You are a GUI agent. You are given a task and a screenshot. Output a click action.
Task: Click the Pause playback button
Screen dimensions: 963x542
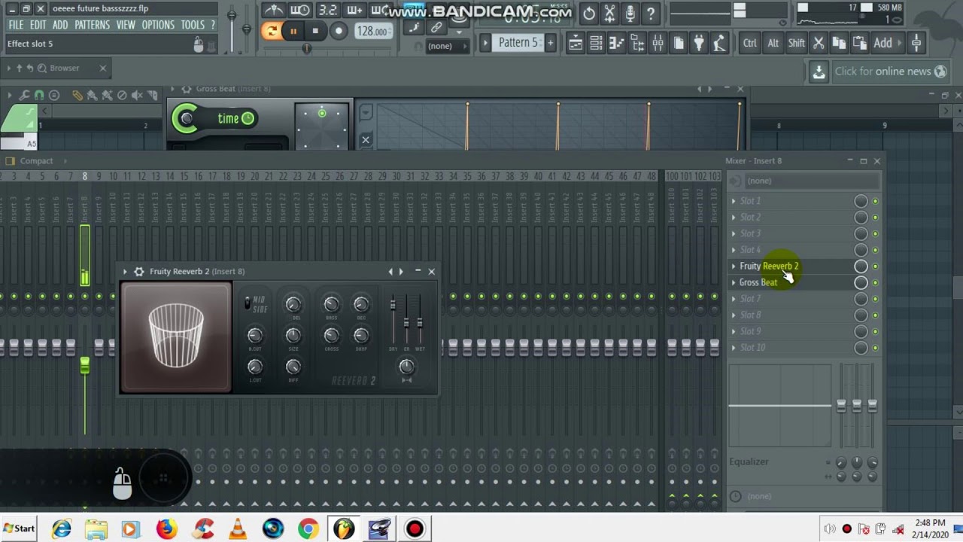[293, 31]
